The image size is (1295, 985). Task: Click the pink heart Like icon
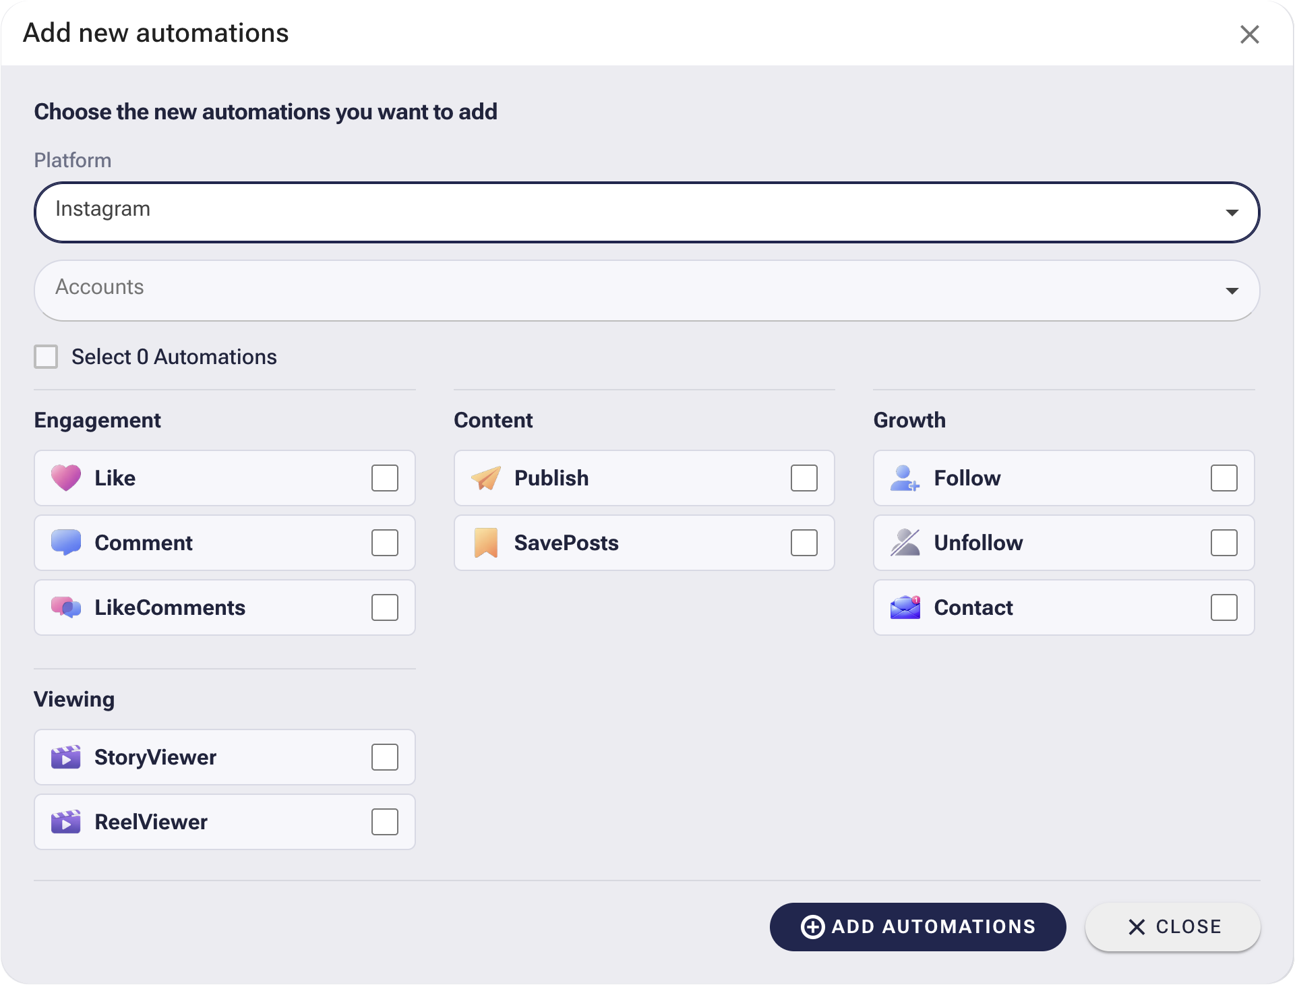[66, 478]
